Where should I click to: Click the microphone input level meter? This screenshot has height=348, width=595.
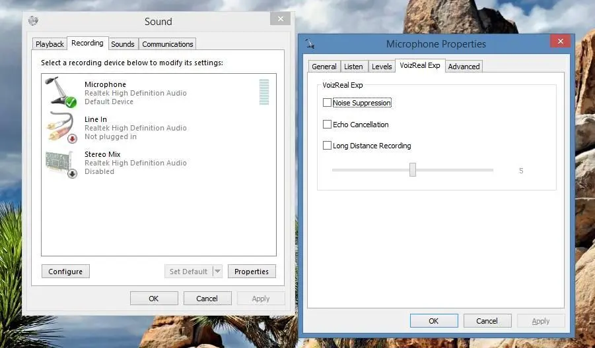click(x=264, y=92)
